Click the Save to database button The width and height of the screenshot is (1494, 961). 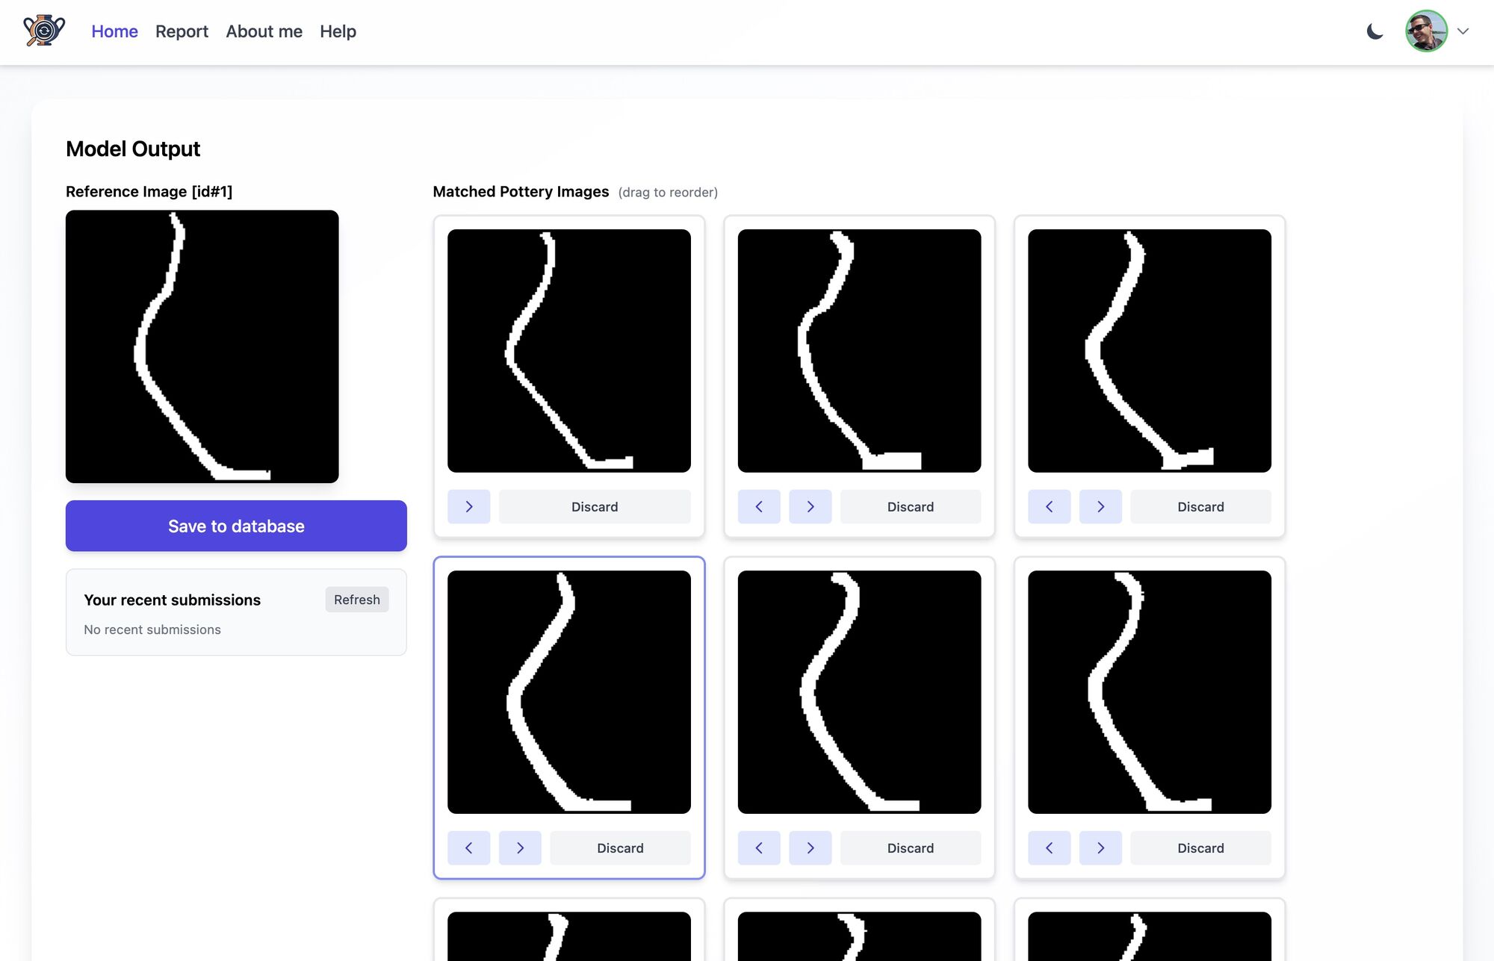pos(236,526)
